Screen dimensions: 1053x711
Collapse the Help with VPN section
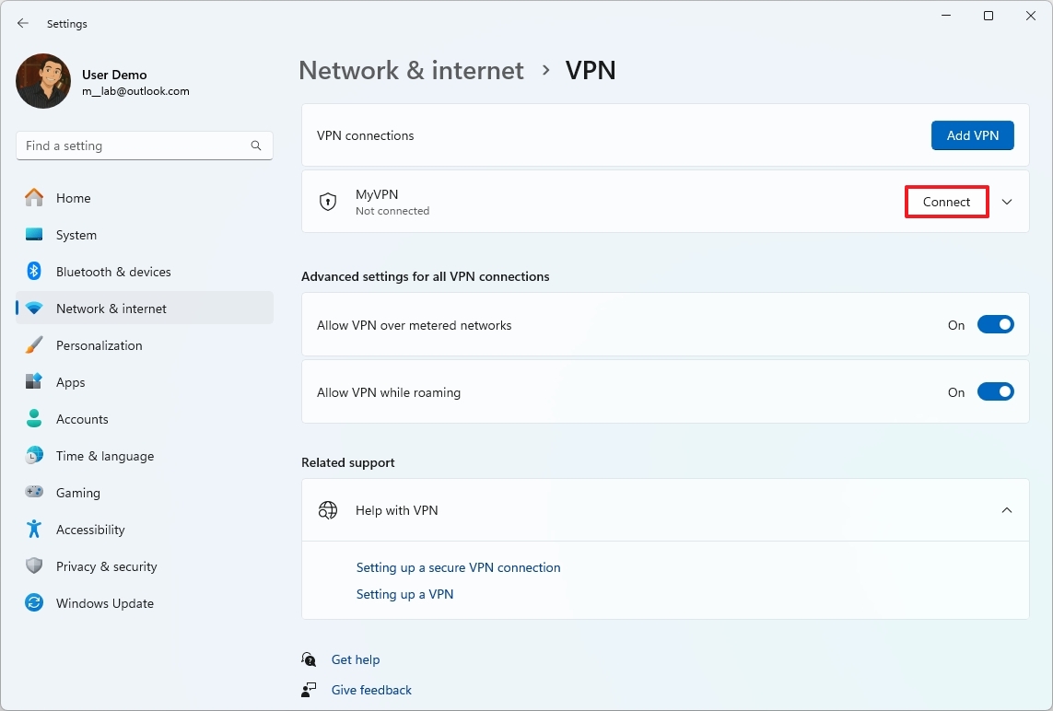point(1007,509)
